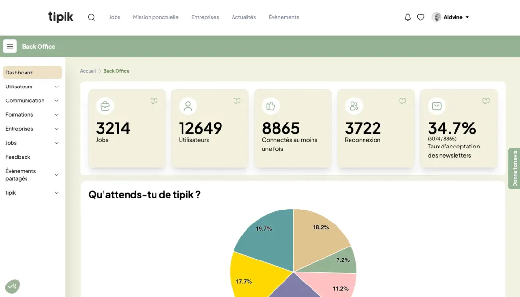Open Actualités in top navigation
The width and height of the screenshot is (520, 297).
click(x=244, y=17)
